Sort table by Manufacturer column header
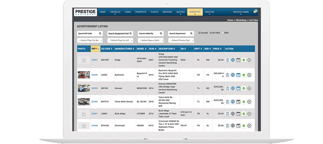 point(125,49)
